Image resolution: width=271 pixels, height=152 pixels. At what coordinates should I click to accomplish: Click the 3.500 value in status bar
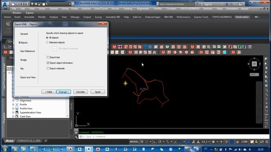point(244,142)
